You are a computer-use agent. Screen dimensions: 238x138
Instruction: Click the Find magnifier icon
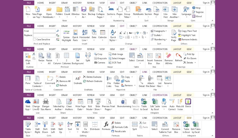tap(58, 31)
